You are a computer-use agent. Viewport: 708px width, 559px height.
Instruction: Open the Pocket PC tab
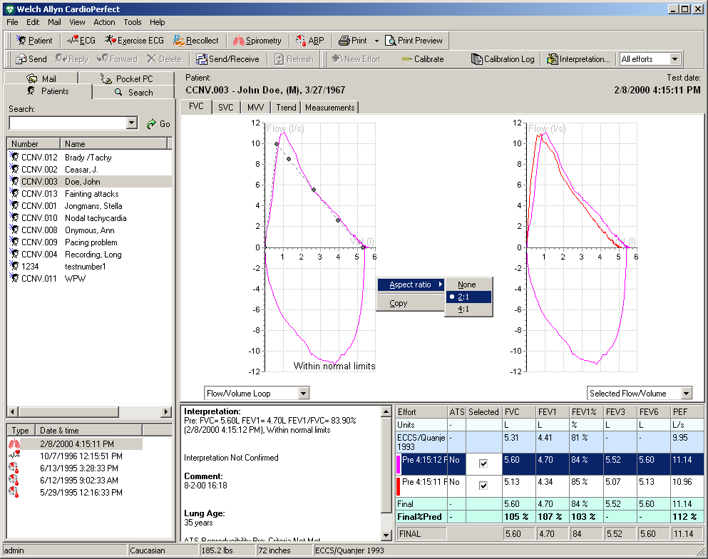tap(128, 78)
